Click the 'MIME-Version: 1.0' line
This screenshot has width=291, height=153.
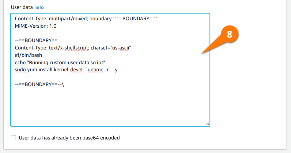point(36,26)
